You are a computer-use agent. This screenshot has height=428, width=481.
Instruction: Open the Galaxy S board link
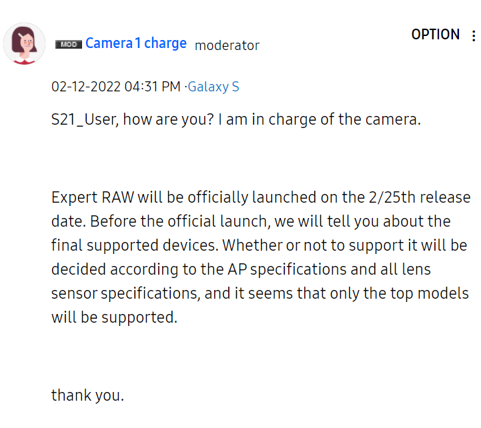(213, 87)
